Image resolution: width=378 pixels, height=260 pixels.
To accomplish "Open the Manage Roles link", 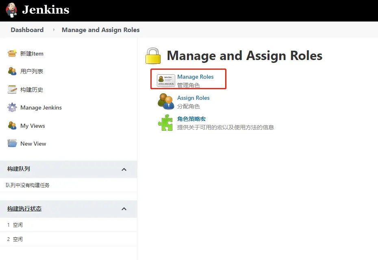I will click(x=195, y=77).
